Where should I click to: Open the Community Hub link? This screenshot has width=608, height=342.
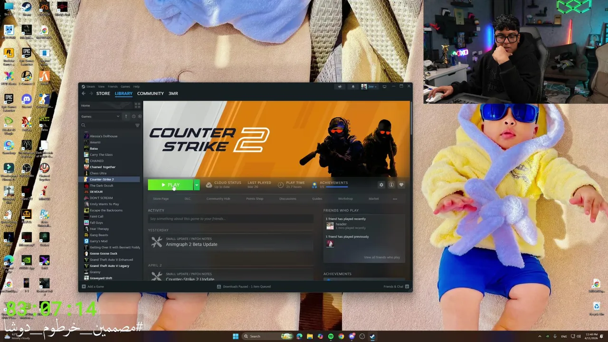coord(218,199)
